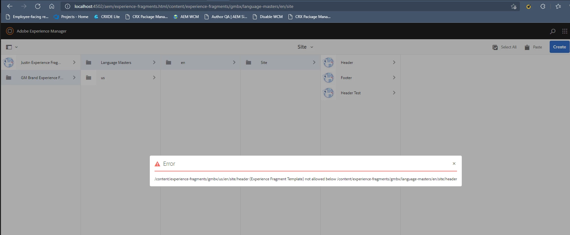Click the us folder icon

89,77
